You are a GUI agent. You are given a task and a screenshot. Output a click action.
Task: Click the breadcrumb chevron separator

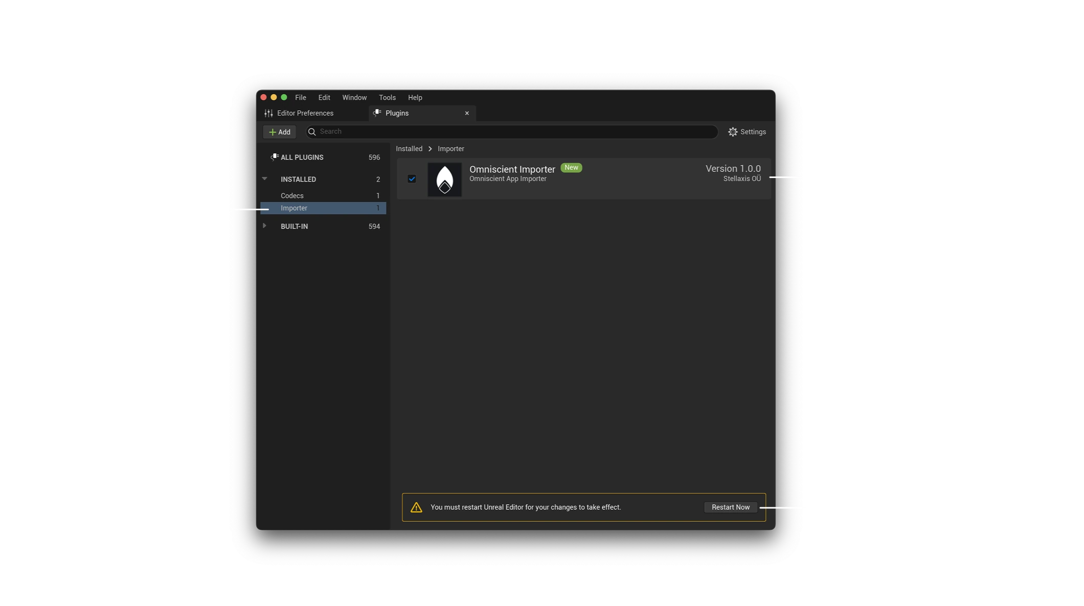tap(430, 149)
